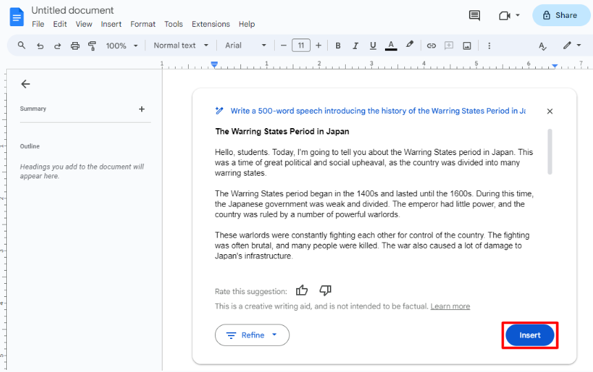Click the search menus magnifier icon
The height and width of the screenshot is (372, 593).
click(21, 45)
